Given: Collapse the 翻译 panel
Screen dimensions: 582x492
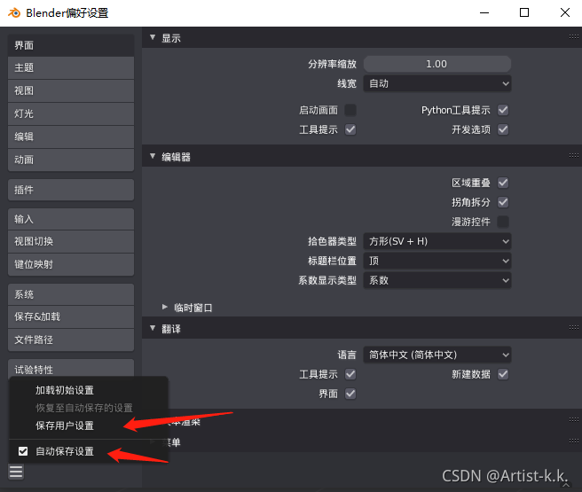Looking at the screenshot, I should 153,328.
